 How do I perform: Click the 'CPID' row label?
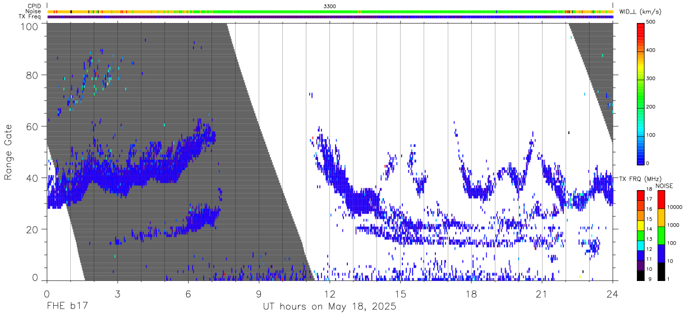(x=33, y=6)
